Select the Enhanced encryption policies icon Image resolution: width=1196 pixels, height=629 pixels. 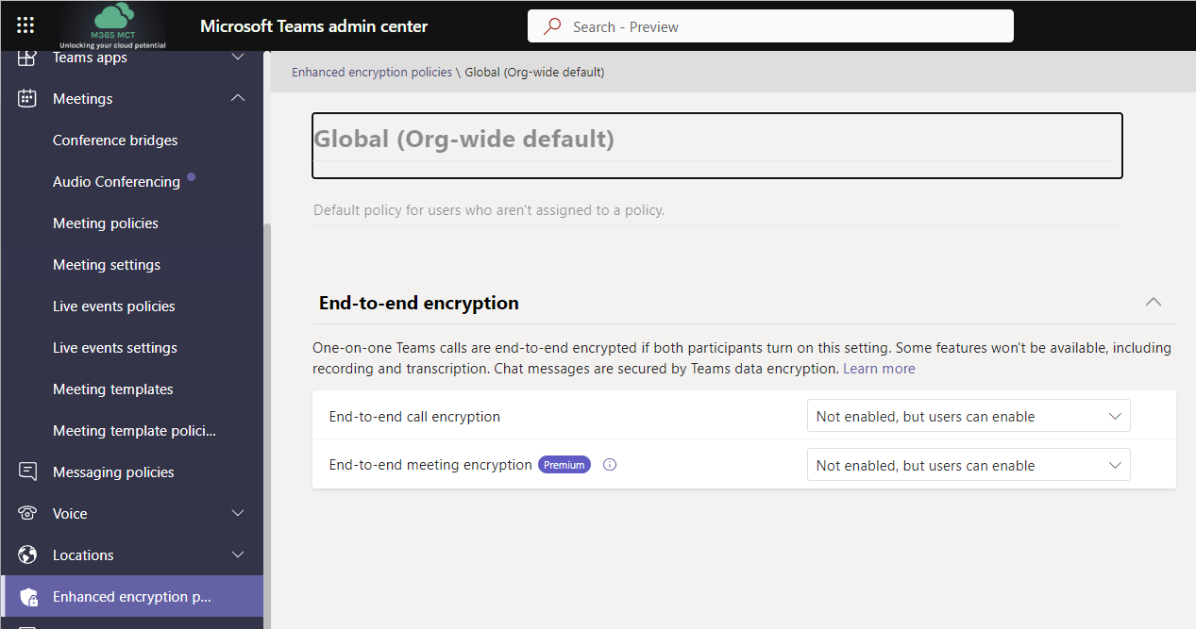pyautogui.click(x=26, y=596)
